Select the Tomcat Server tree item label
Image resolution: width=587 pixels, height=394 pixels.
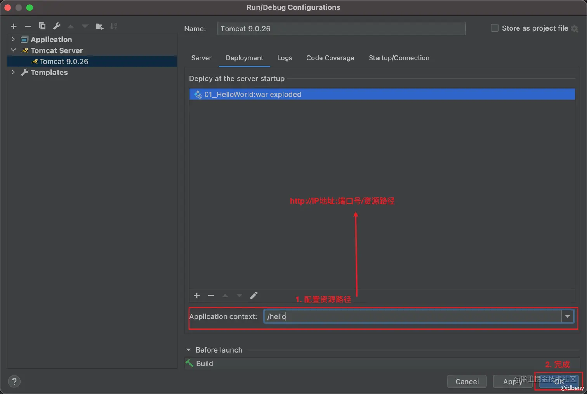57,50
